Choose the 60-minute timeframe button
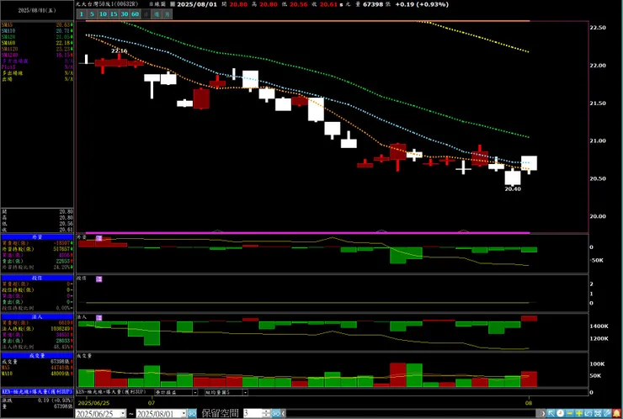 [x=135, y=14]
